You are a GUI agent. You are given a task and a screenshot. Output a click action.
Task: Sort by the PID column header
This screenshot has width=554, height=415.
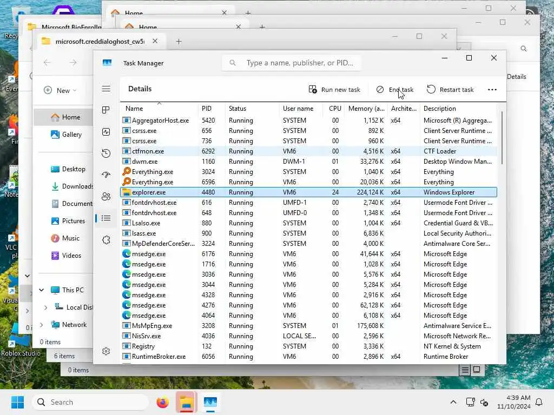coord(211,108)
